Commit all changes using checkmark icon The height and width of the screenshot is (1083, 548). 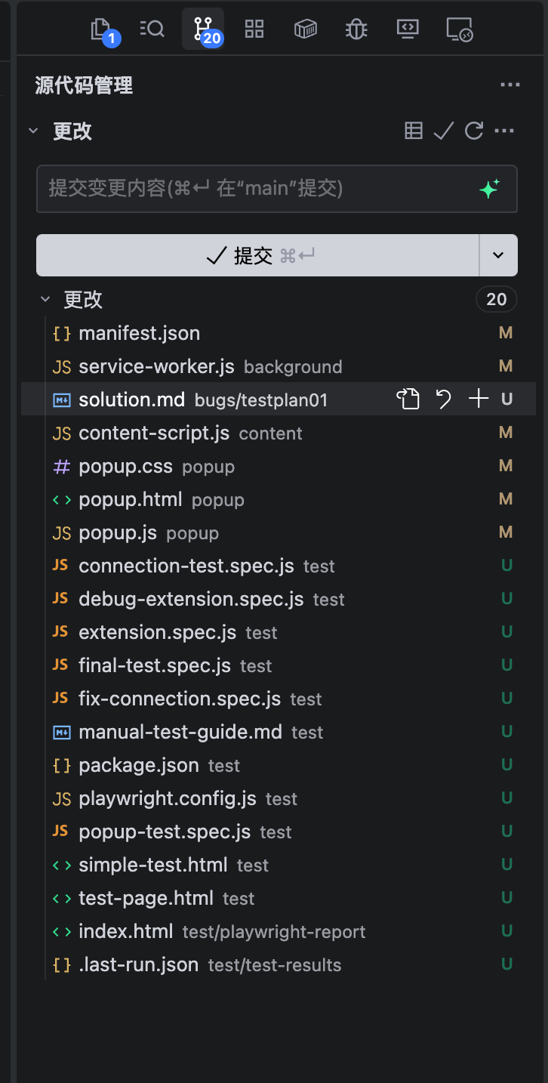pos(443,131)
